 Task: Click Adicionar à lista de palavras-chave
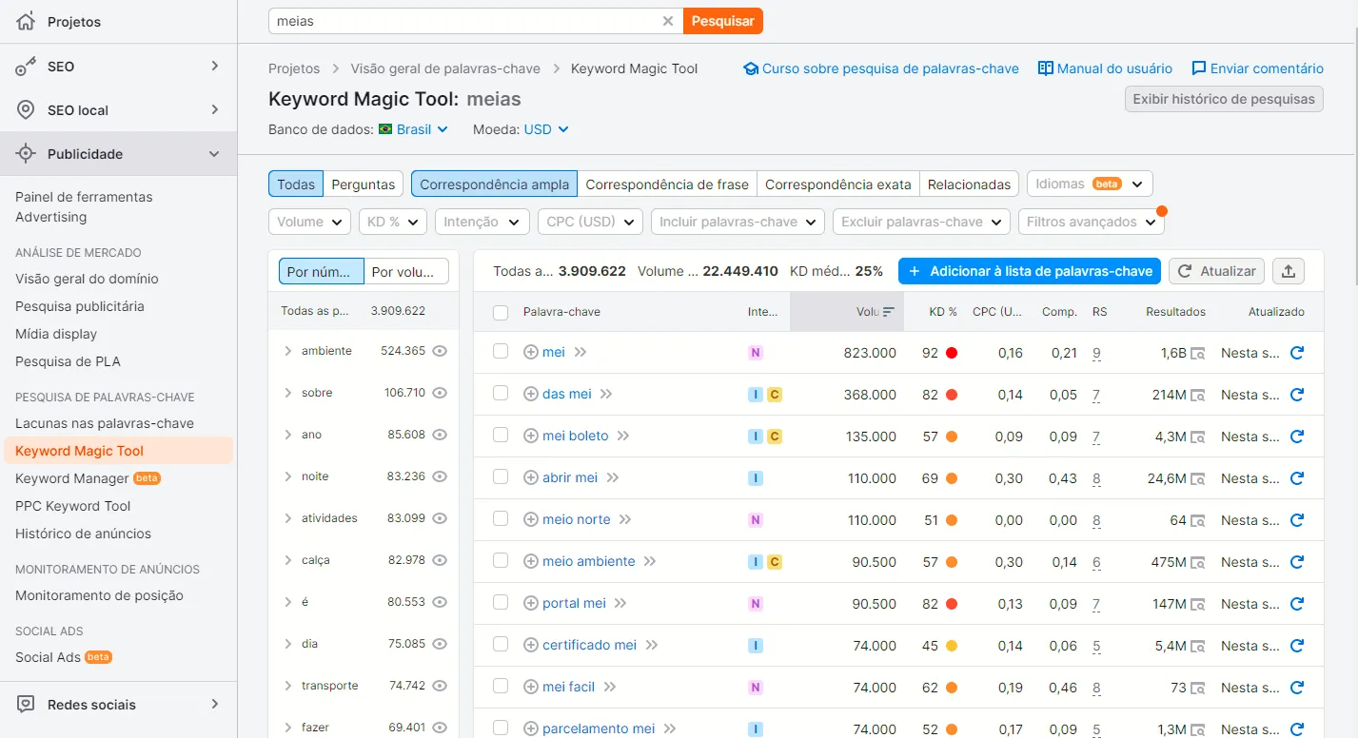point(1030,271)
